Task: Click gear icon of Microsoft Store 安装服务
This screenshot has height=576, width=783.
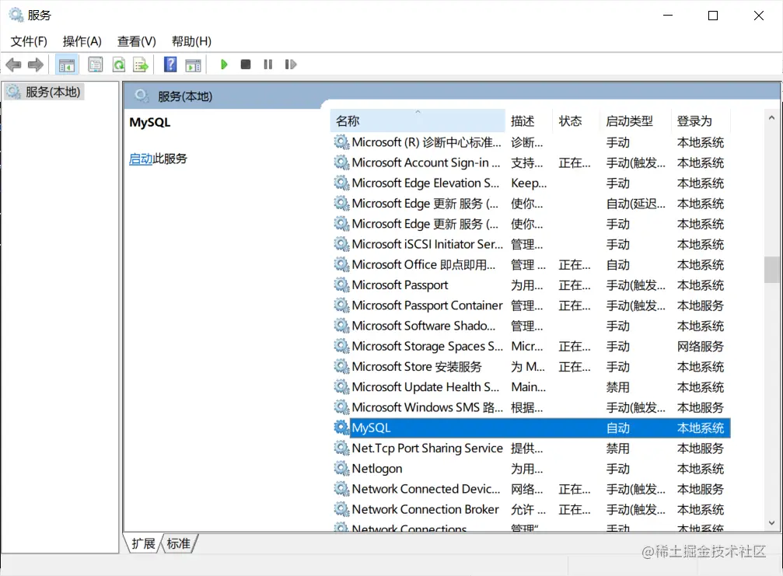Action: coord(341,366)
